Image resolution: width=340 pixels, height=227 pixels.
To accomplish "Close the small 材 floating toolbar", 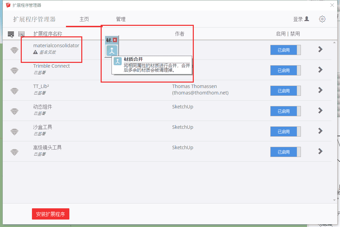I will [x=115, y=40].
